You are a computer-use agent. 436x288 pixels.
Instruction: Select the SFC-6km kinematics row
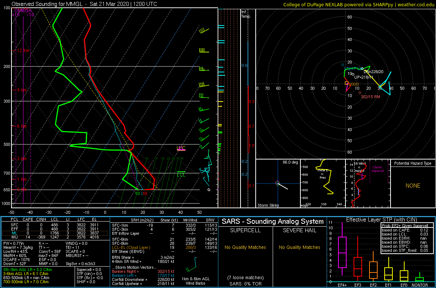pos(164,239)
